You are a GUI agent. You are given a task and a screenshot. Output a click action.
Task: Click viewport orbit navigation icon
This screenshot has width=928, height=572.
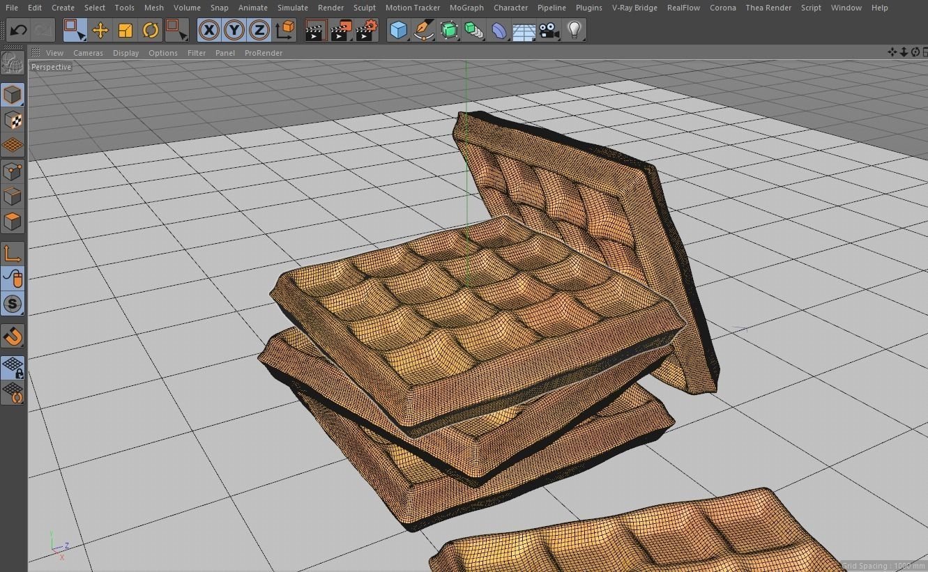915,52
